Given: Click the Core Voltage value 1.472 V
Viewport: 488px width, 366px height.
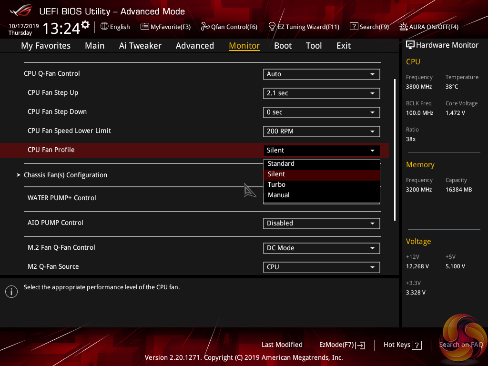Looking at the screenshot, I should point(455,113).
